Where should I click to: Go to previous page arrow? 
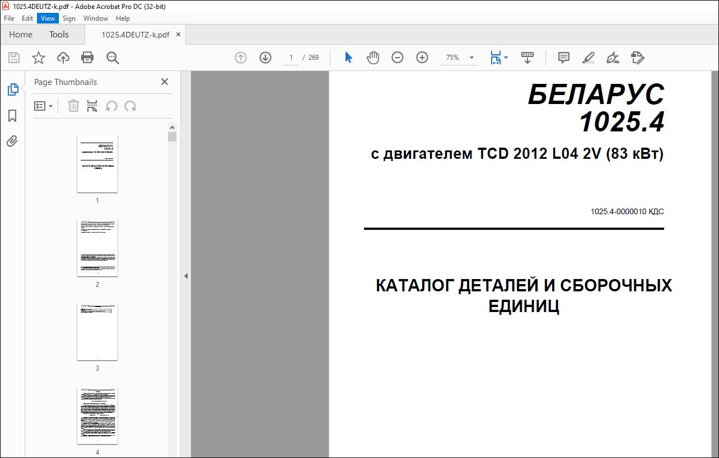pos(241,58)
